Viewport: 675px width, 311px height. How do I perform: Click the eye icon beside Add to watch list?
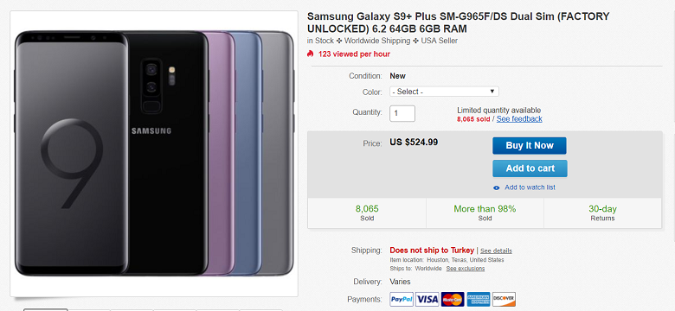coord(497,187)
